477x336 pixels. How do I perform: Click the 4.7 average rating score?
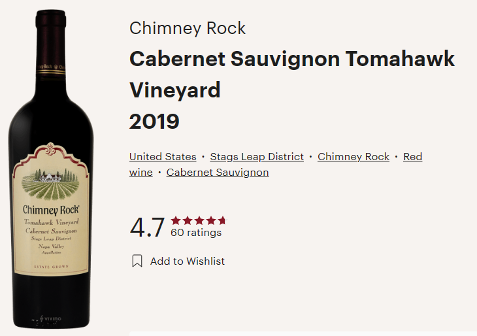pyautogui.click(x=147, y=227)
